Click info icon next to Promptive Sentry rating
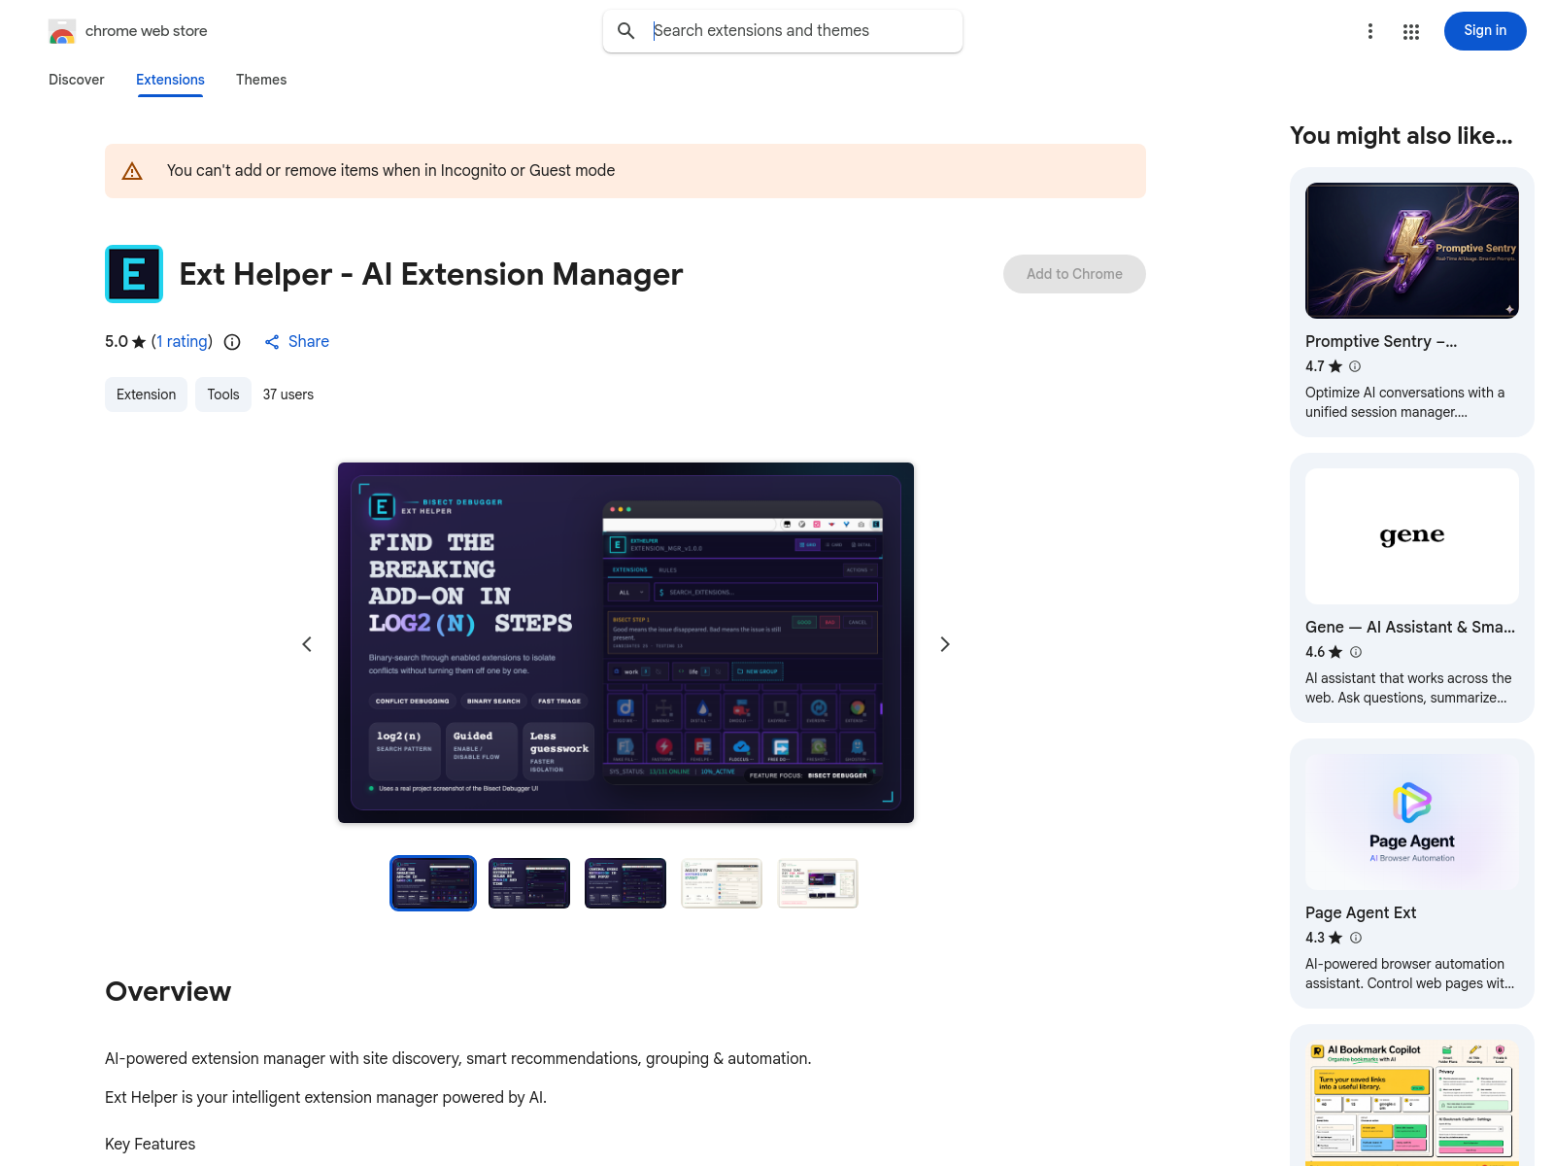The height and width of the screenshot is (1166, 1554). pyautogui.click(x=1355, y=366)
